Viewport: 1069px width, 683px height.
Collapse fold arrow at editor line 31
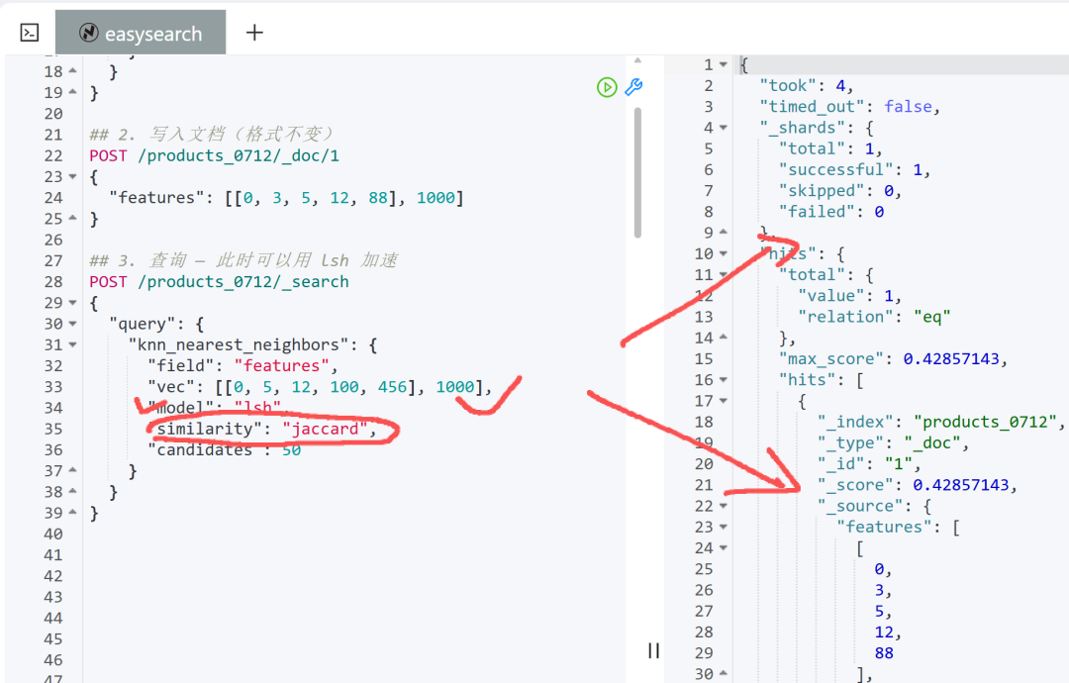(73, 344)
